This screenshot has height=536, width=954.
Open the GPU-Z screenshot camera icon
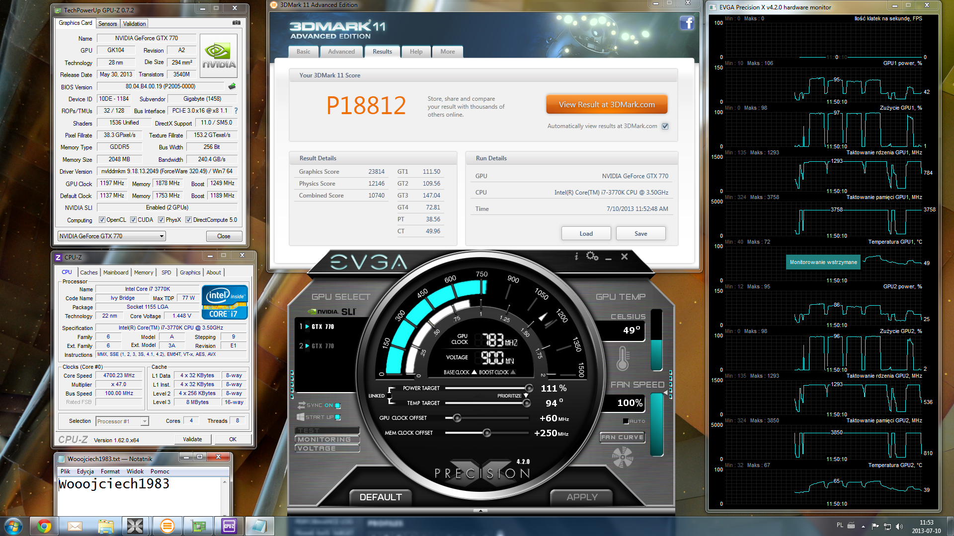pos(237,23)
